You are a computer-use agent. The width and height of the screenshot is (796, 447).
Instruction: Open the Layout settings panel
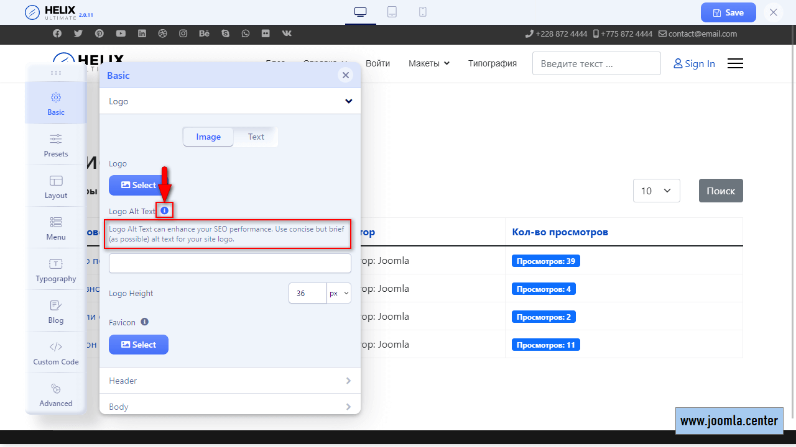click(56, 186)
